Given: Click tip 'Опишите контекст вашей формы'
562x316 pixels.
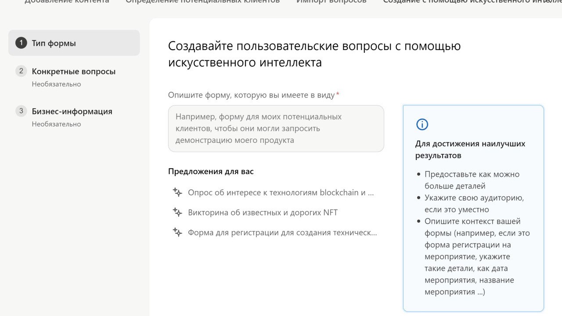Looking at the screenshot, I should pyautogui.click(x=477, y=257).
